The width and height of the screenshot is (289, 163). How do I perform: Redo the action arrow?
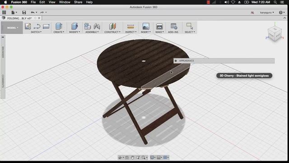pos(42,12)
